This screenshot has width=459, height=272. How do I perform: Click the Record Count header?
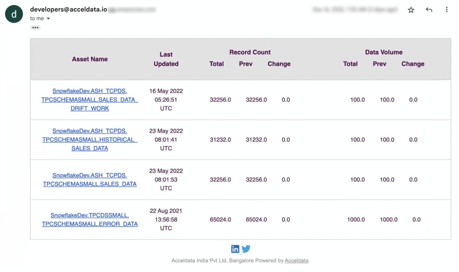pyautogui.click(x=250, y=52)
